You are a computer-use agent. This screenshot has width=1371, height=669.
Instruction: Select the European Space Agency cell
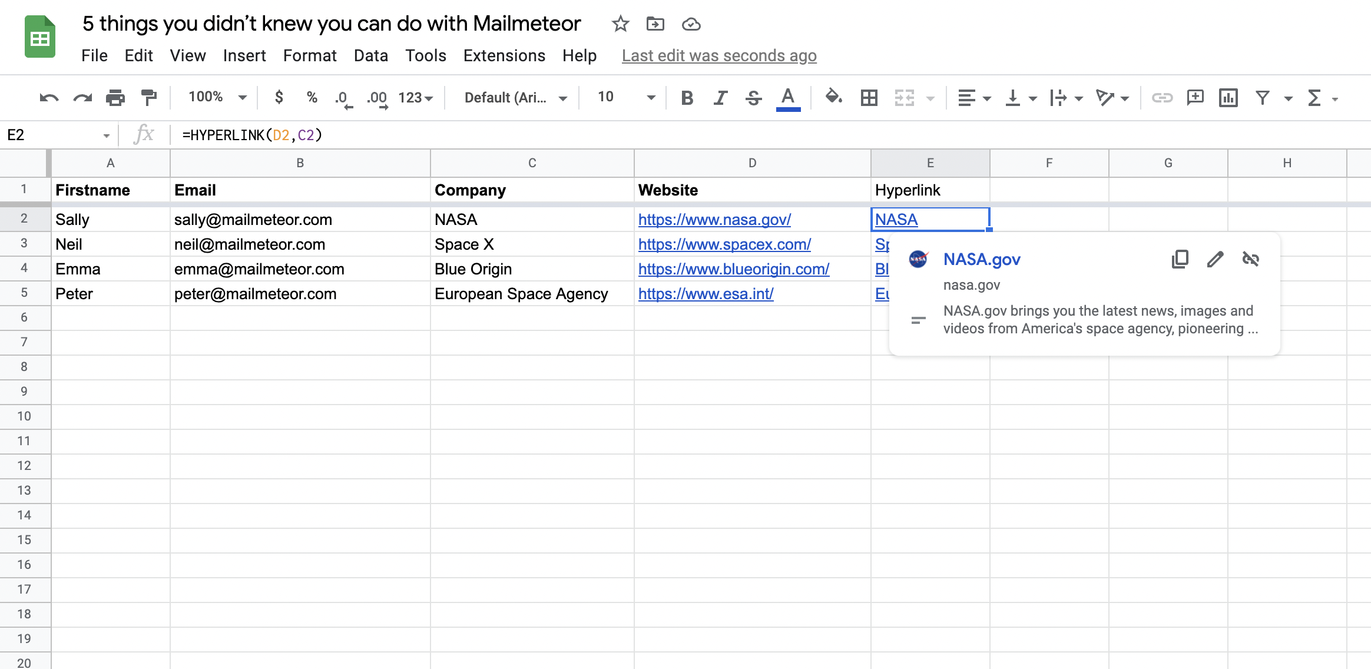coord(532,293)
